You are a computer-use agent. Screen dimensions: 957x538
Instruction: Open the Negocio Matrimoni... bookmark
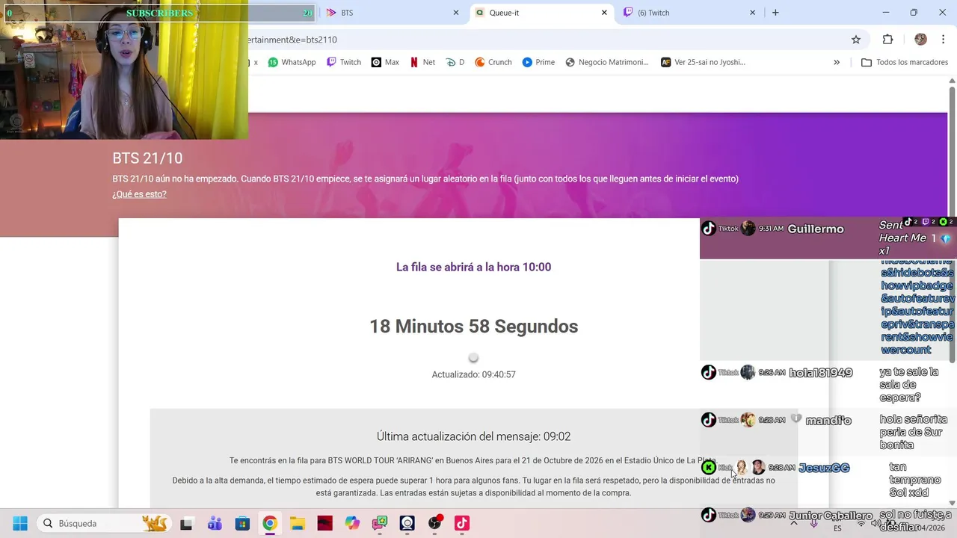(607, 62)
